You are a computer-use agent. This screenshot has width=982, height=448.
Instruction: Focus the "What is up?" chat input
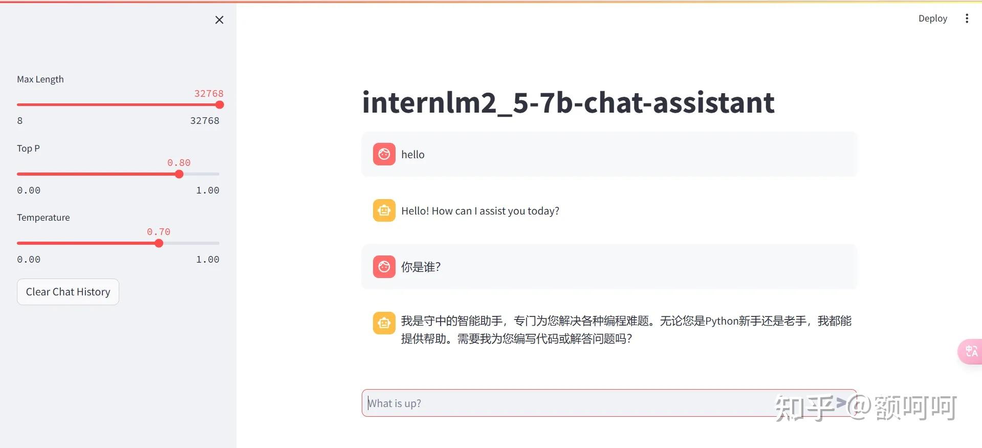click(563, 403)
